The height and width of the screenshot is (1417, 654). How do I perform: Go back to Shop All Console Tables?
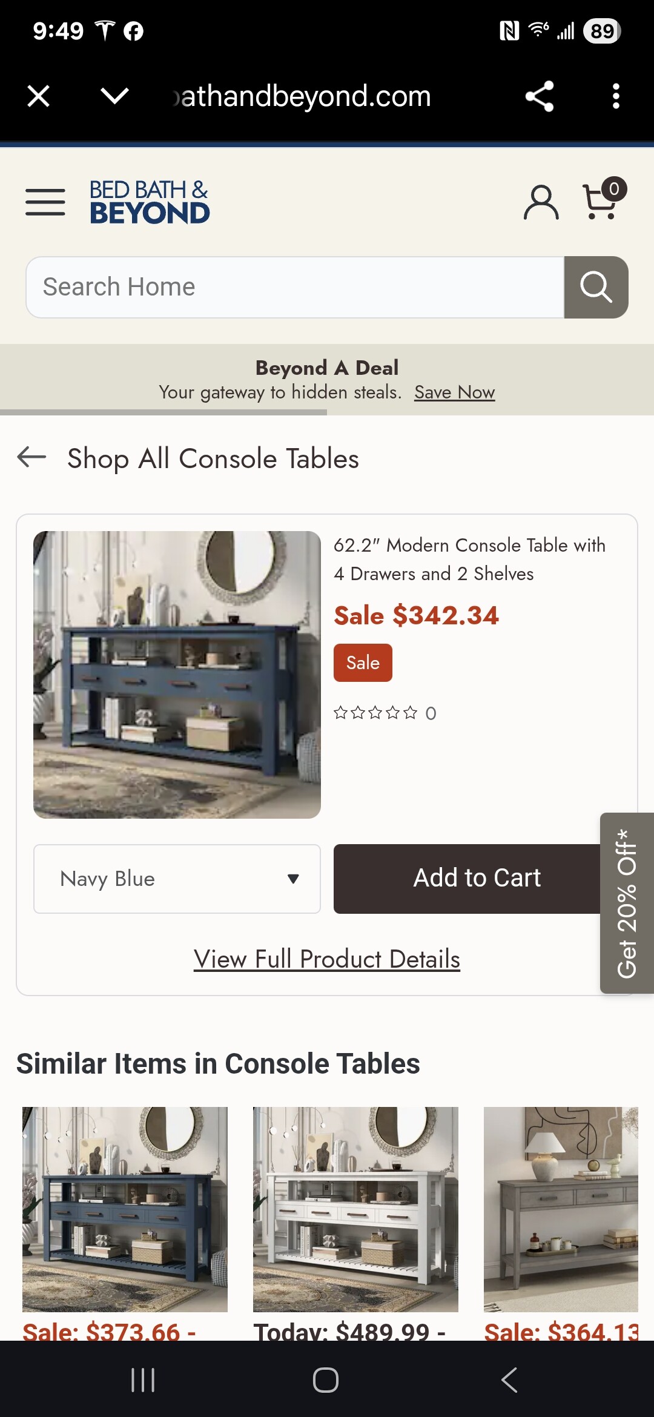[x=32, y=458]
